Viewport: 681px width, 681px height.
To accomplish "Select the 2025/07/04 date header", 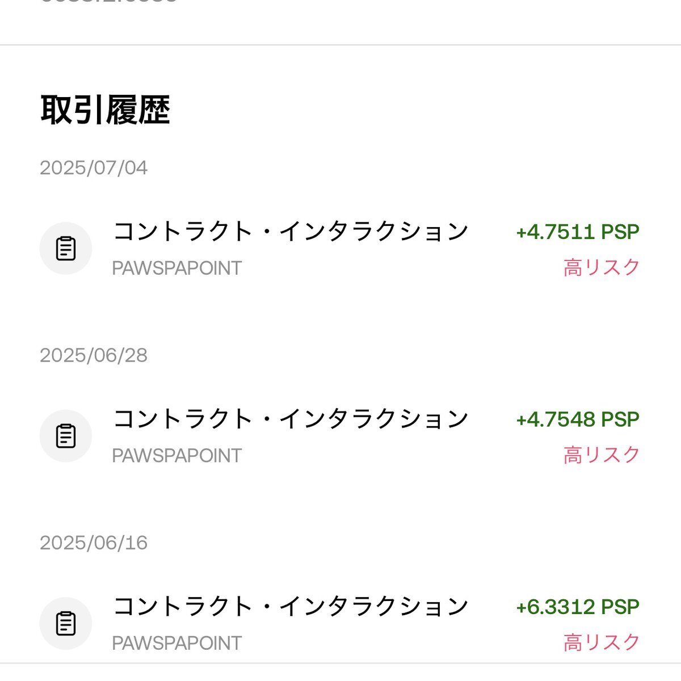I will coord(94,168).
